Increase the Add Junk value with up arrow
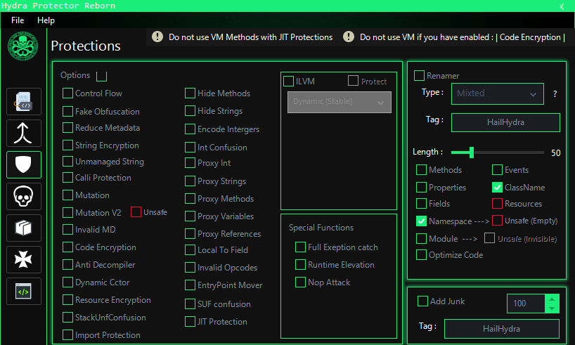 pos(552,299)
